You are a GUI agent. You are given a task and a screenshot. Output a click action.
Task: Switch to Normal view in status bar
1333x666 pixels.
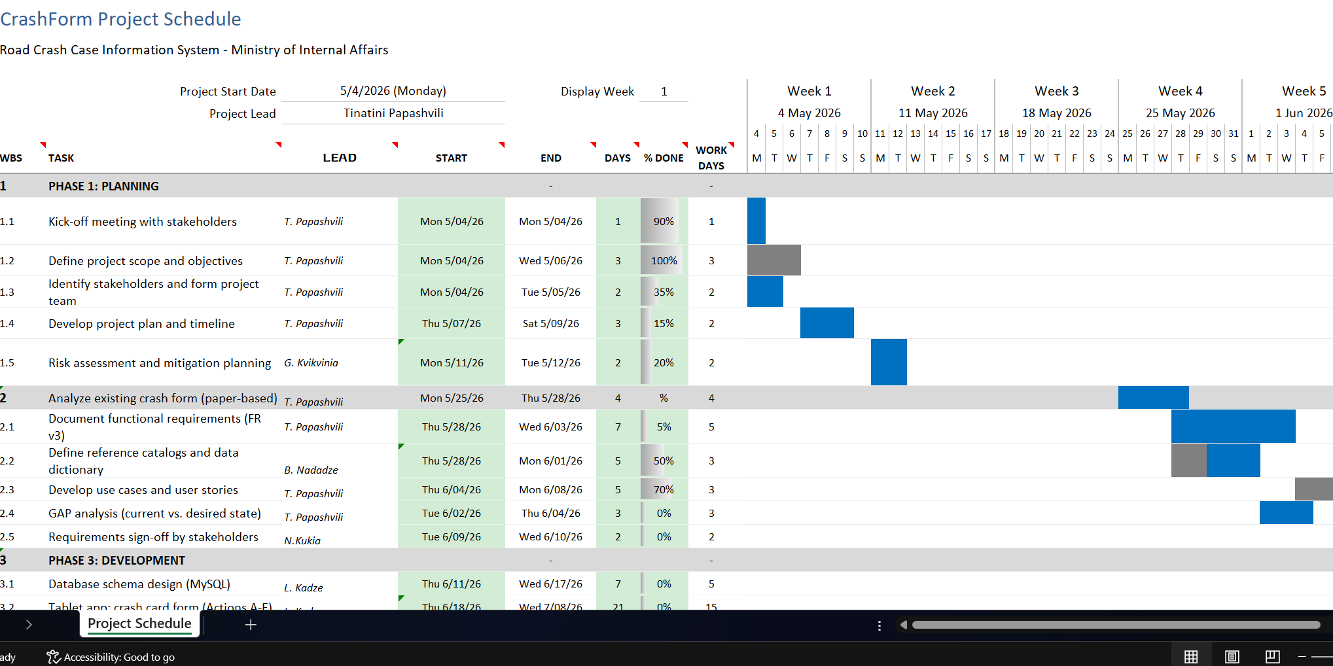[x=1191, y=656]
